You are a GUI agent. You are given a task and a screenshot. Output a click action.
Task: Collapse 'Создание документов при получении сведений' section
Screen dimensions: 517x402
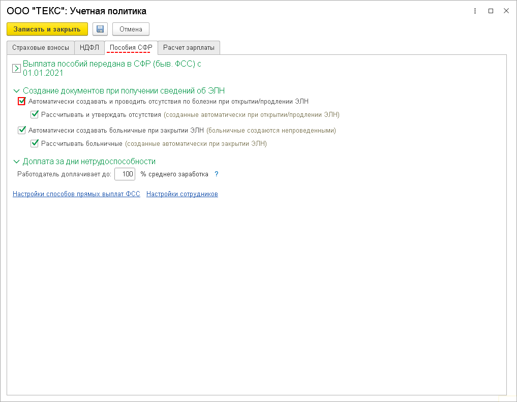16,90
